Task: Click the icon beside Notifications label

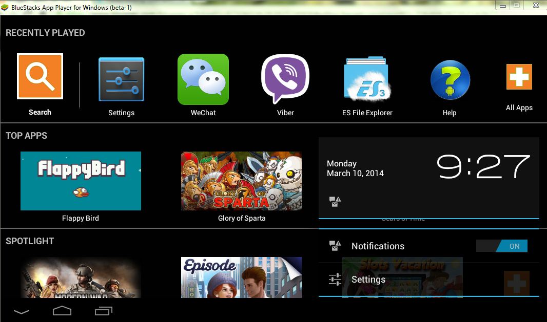Action: 335,246
